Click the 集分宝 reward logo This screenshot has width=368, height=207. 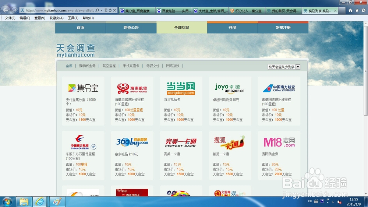[83, 88]
